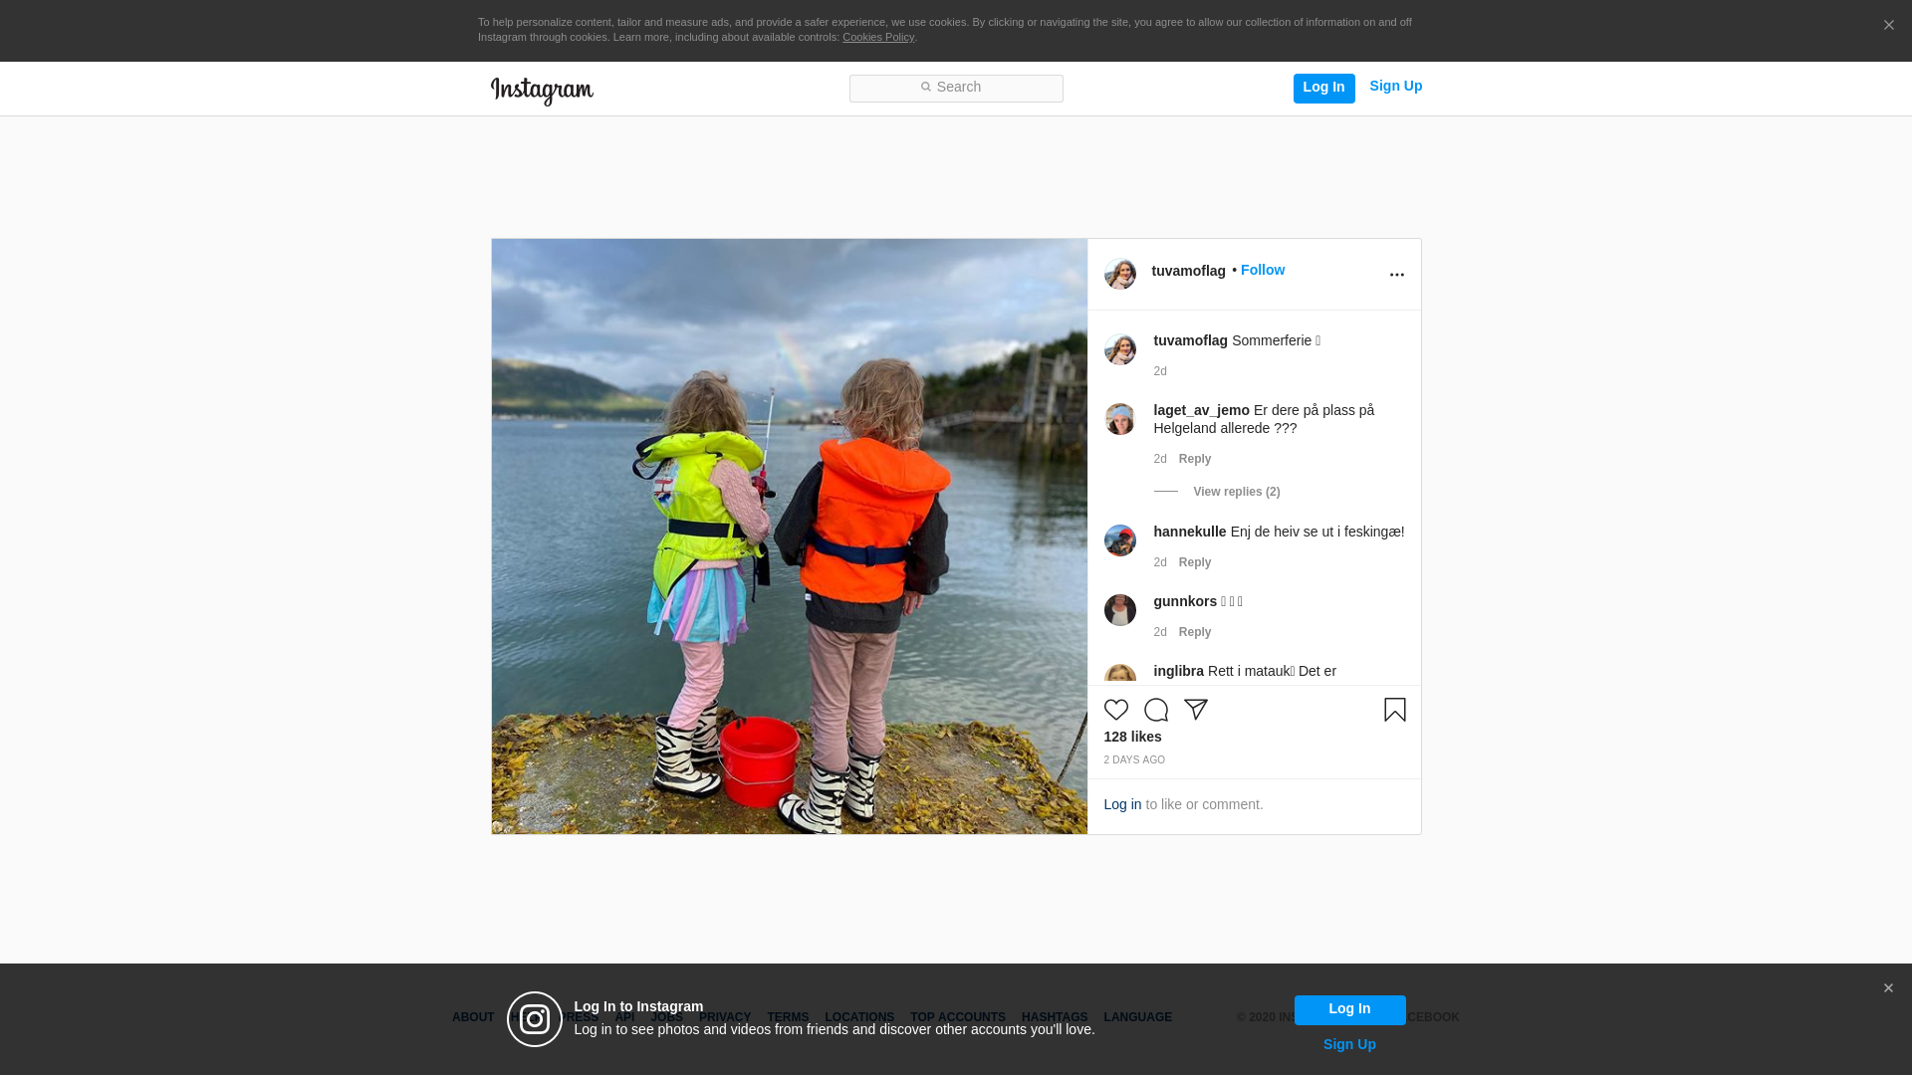This screenshot has width=1912, height=1075.
Task: Open LOCATIONS footer link
Action: pos(859,1017)
